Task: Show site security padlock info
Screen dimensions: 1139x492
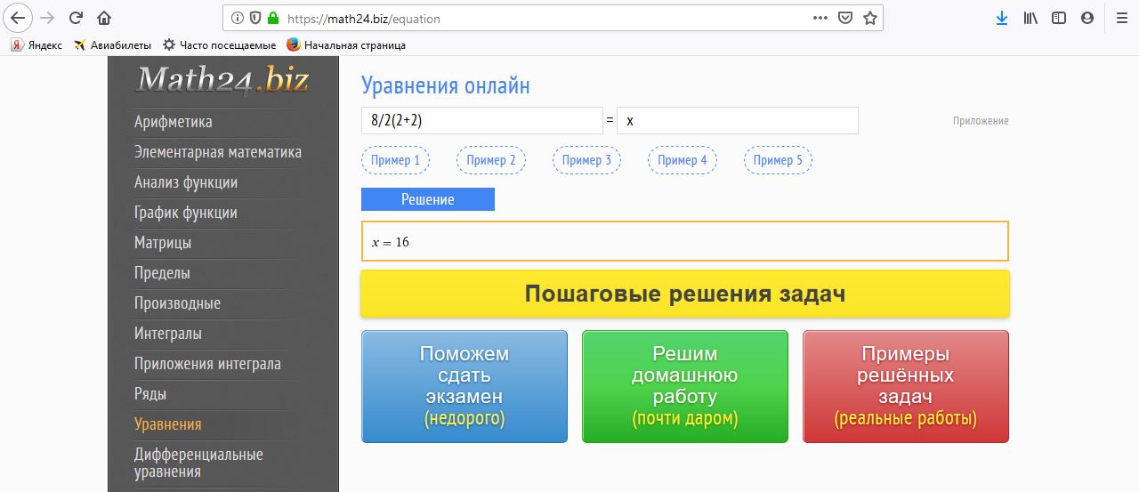Action: coord(272,18)
